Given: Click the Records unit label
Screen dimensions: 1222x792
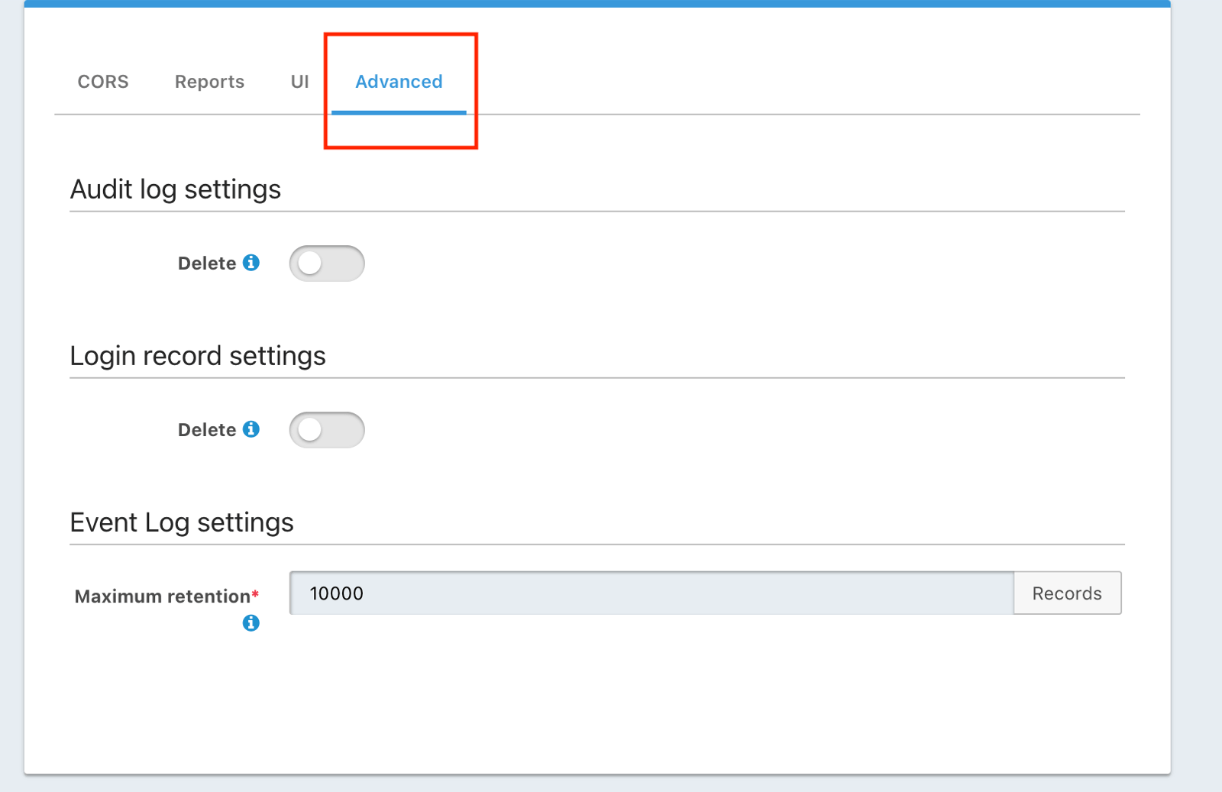Looking at the screenshot, I should coord(1067,593).
